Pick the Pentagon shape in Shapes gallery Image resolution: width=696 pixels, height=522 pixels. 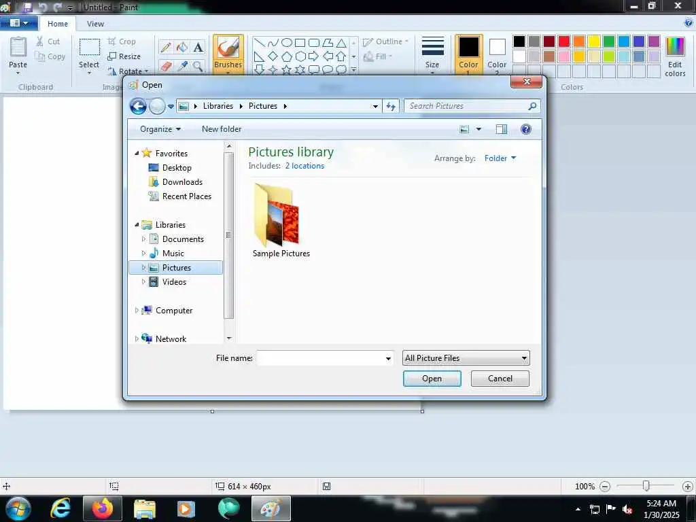[287, 56]
